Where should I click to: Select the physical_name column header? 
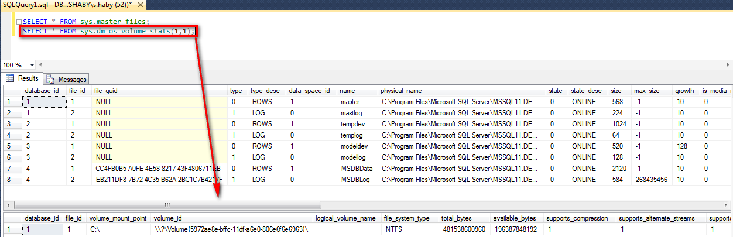click(401, 91)
